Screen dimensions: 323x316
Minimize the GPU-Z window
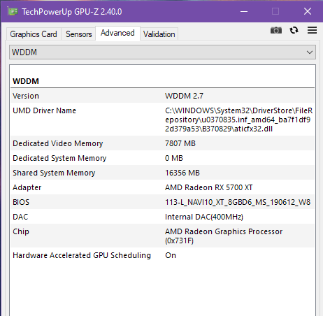244,11
